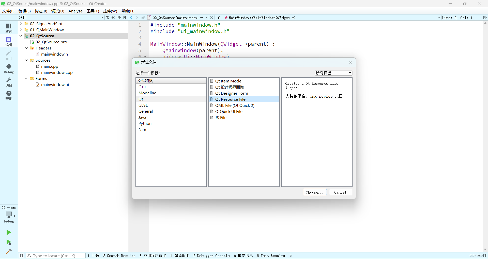Click the split project panel icon
Viewport: 488px width, 259px height.
coord(119,18)
